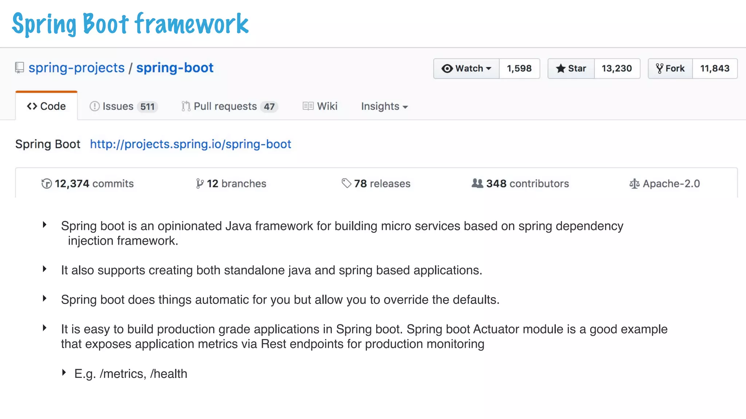
Task: Click the star icon
Action: point(561,68)
